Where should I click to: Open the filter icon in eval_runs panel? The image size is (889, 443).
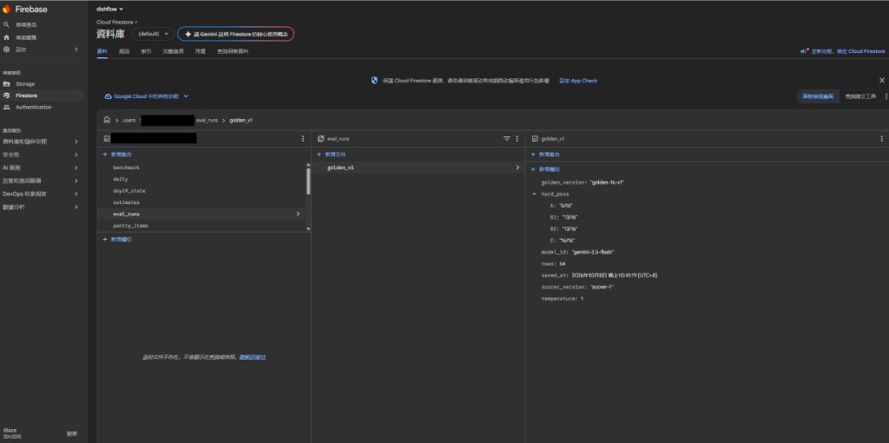point(507,138)
